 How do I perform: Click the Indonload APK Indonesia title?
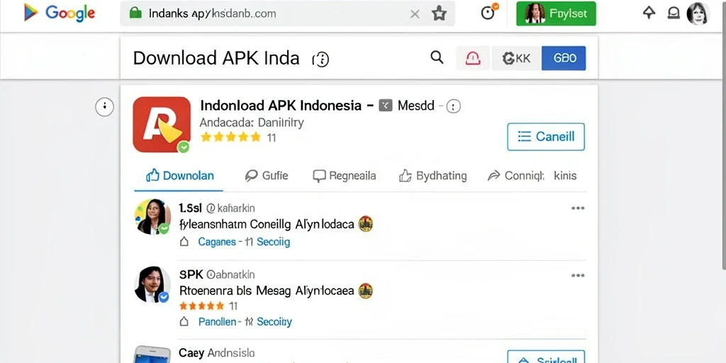(281, 106)
